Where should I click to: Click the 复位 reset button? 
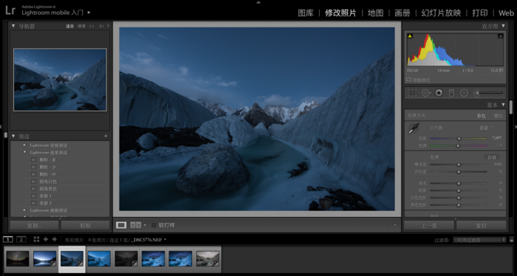[x=481, y=226]
